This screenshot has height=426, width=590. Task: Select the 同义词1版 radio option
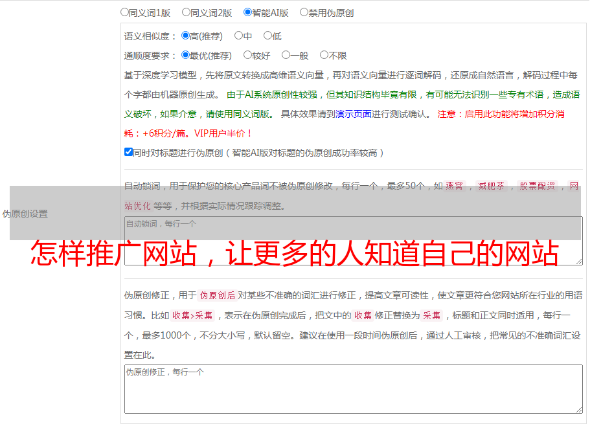tap(124, 12)
